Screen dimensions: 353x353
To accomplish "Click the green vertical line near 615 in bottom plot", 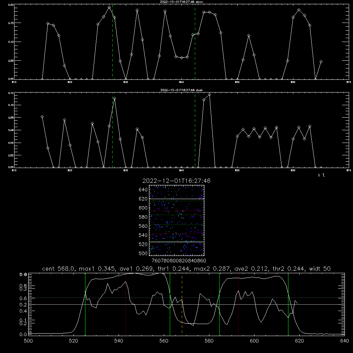I will [x=288, y=304].
